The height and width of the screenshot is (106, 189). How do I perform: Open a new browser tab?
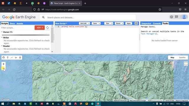pyautogui.click(x=85, y=3)
